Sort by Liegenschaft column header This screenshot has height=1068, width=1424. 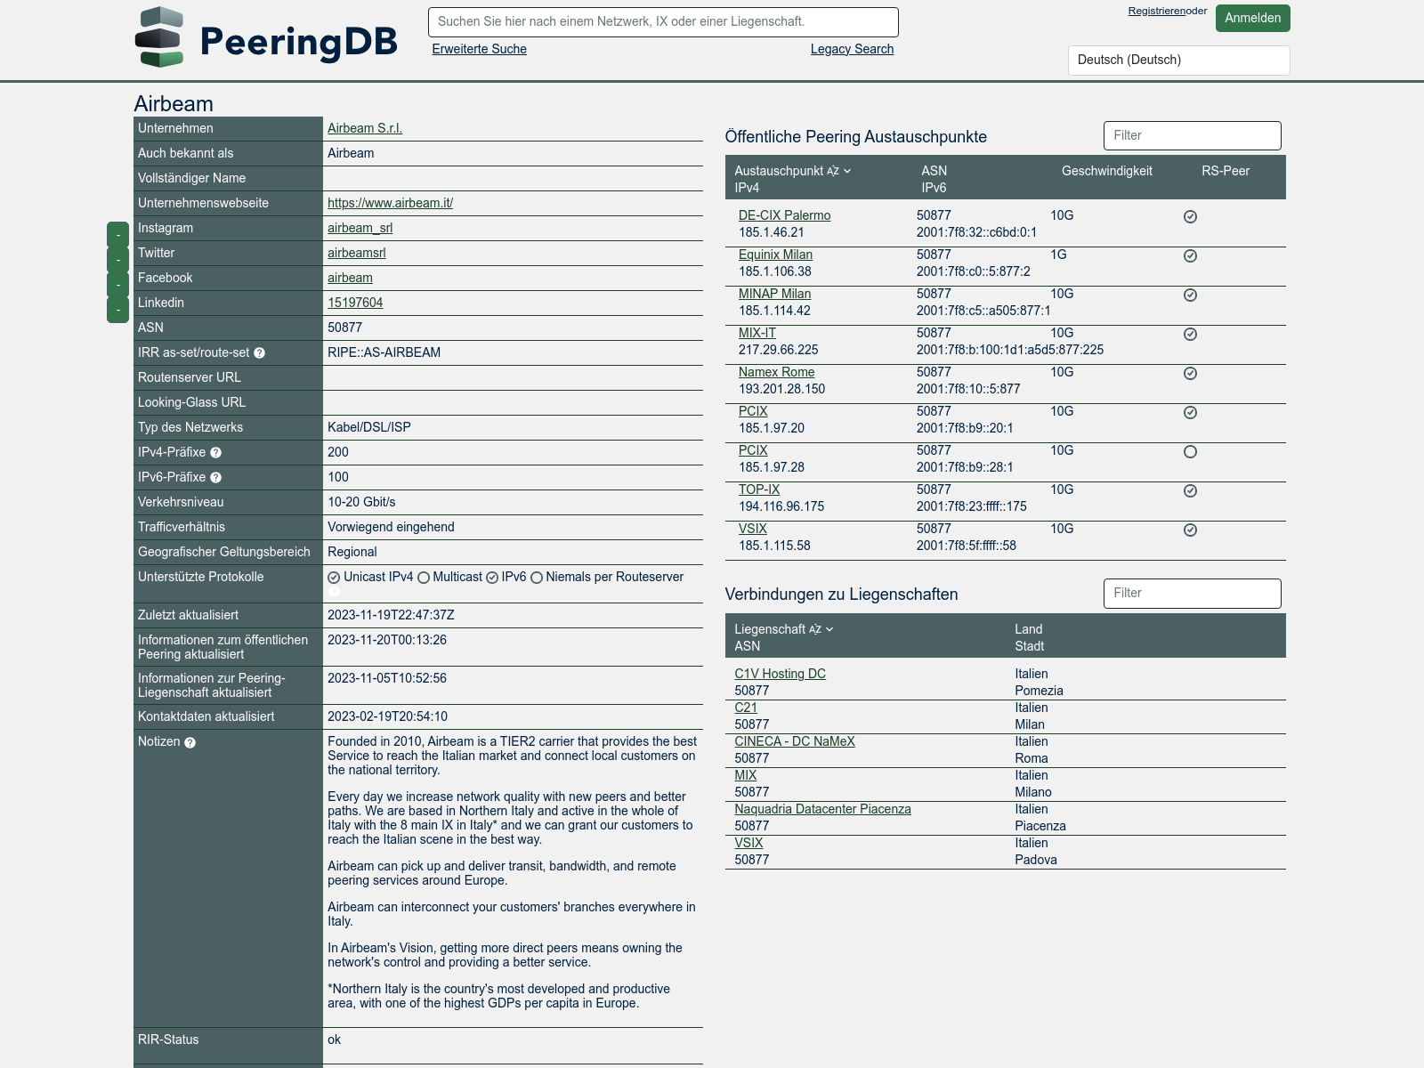(x=783, y=629)
